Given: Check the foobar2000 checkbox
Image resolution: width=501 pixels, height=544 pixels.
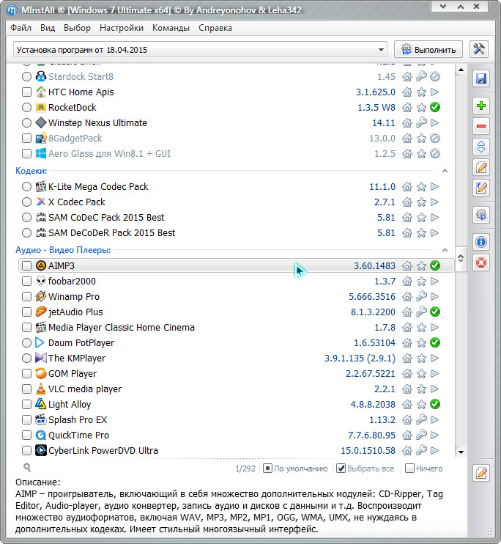Looking at the screenshot, I should click(26, 282).
